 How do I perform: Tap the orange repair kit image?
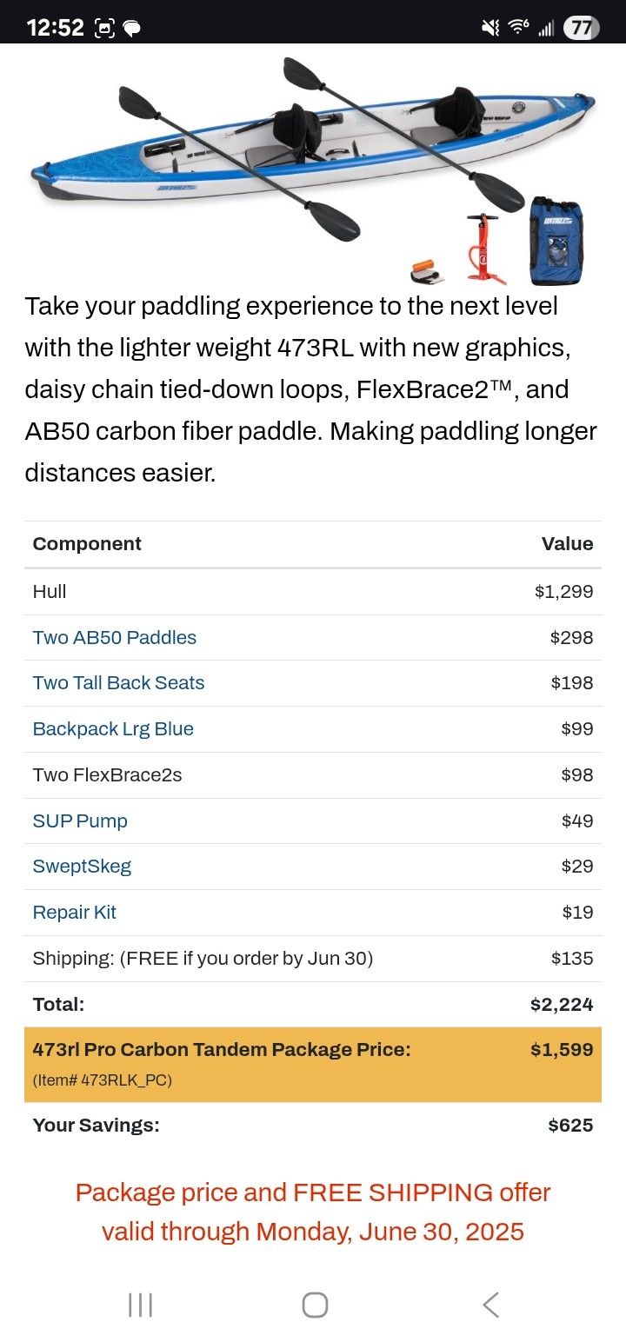pos(427,272)
